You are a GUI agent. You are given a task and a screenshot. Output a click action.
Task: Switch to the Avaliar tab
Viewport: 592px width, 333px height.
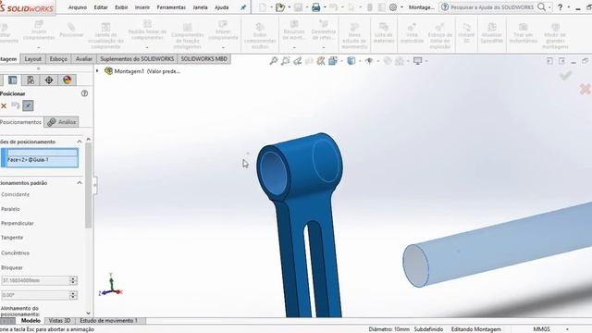click(84, 59)
